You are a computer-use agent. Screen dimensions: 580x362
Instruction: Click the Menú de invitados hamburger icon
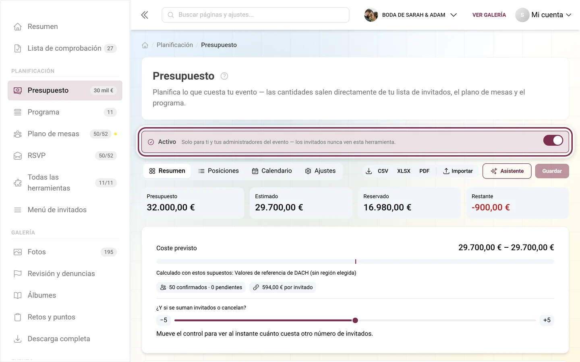[18, 210]
